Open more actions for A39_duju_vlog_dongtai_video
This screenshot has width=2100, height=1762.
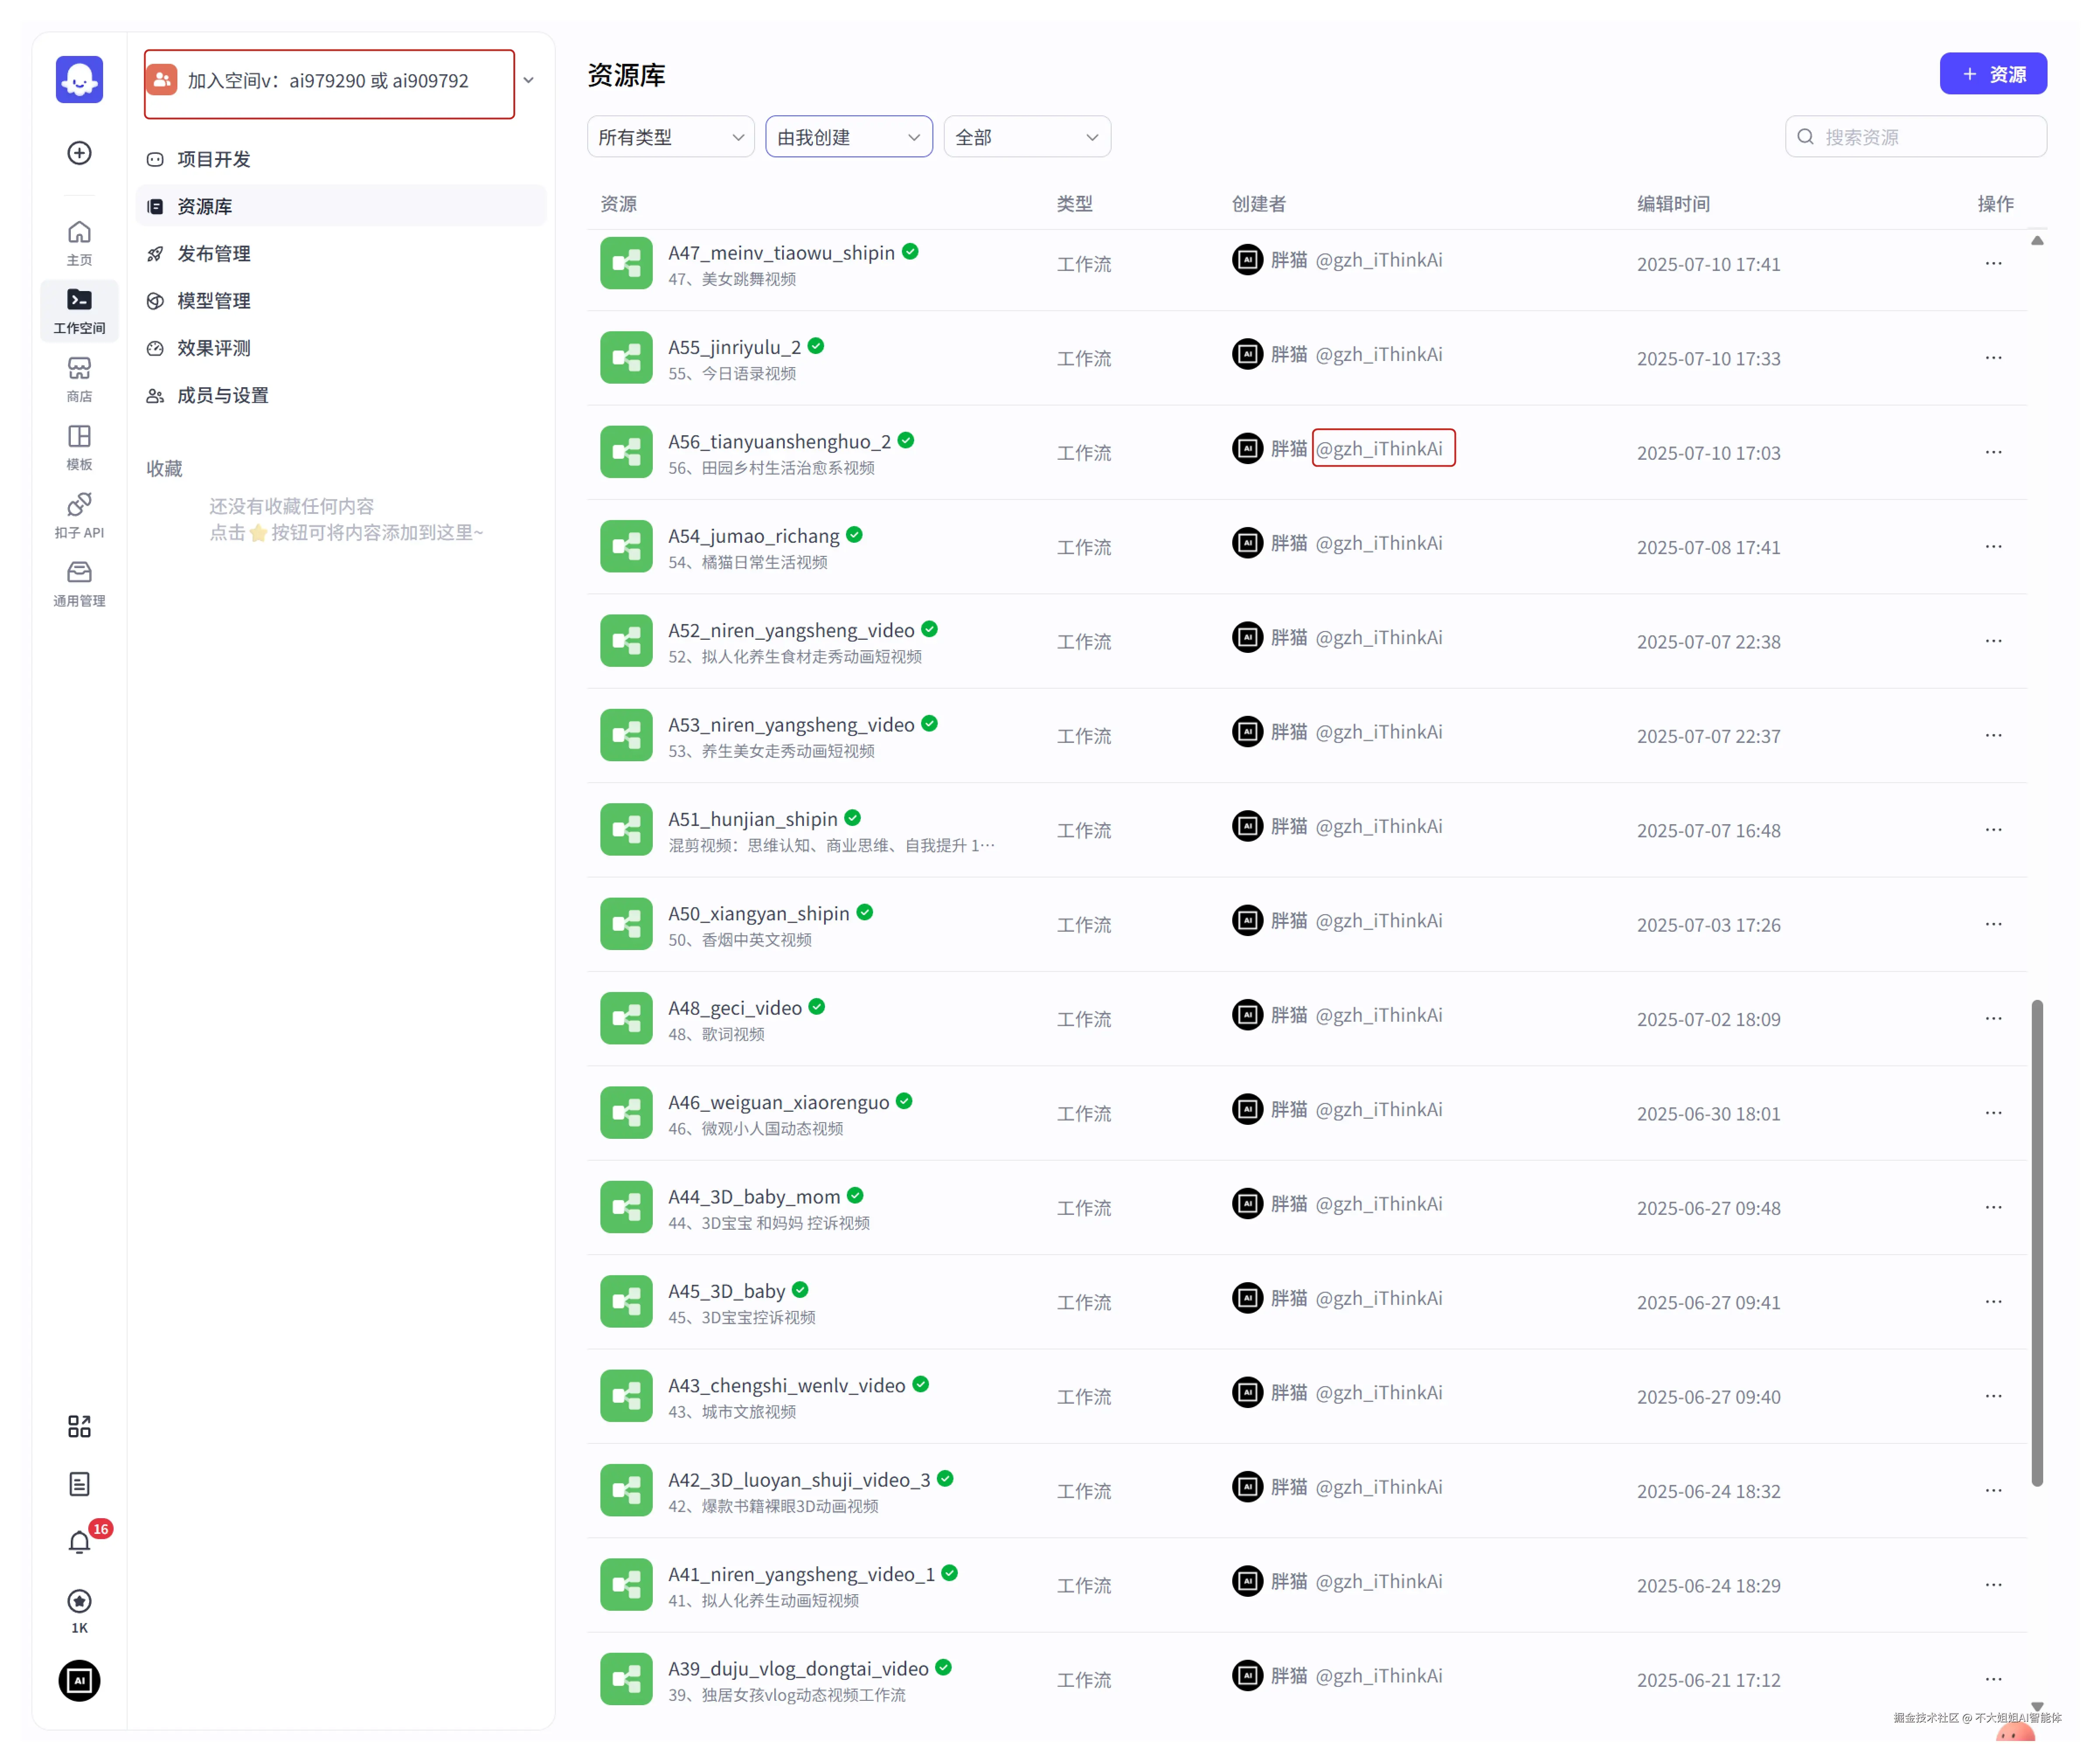(x=1993, y=1679)
